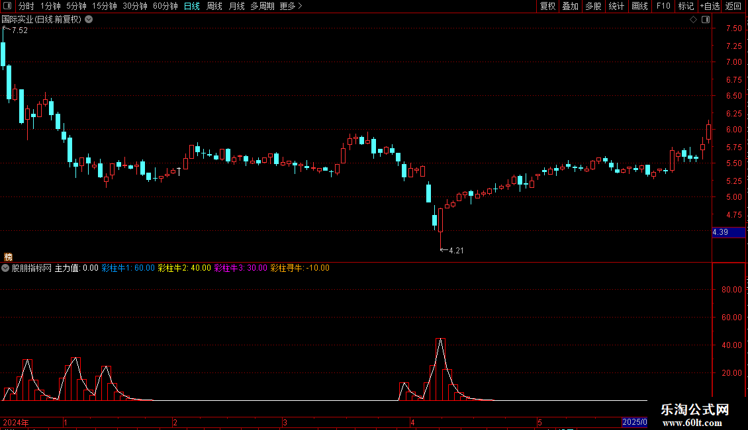Viewport: 748px width, 430px height.
Task: Click the month 3 marker on time axis
Action: coord(285,422)
